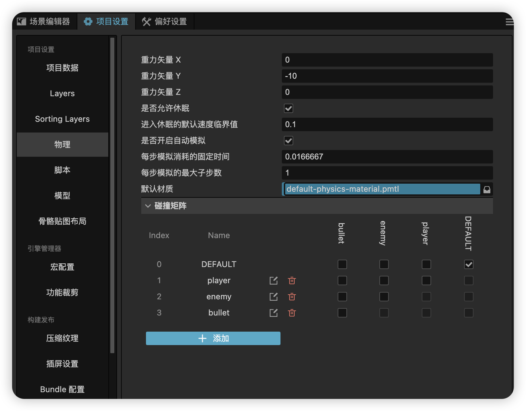The height and width of the screenshot is (411, 526).
Task: Delete the player collision group
Action: [292, 281]
